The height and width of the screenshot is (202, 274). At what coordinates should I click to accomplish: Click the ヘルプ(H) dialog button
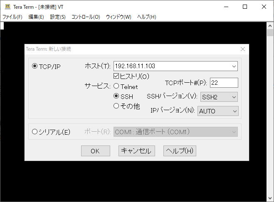click(180, 151)
